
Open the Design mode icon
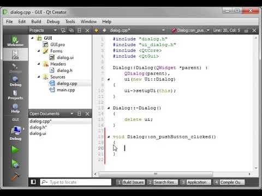tap(15, 68)
